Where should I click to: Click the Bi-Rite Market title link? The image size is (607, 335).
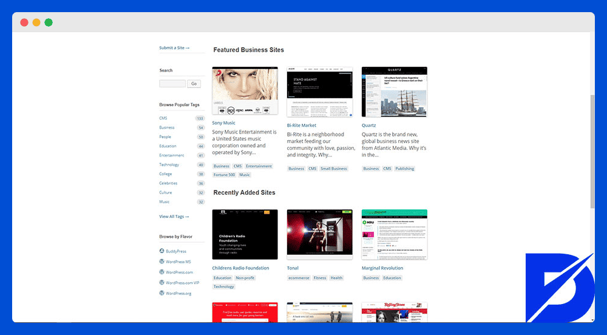click(302, 126)
